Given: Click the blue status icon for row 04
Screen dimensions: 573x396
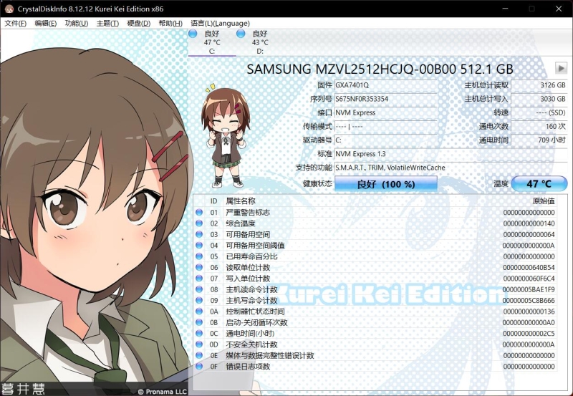Looking at the screenshot, I should pyautogui.click(x=199, y=245).
